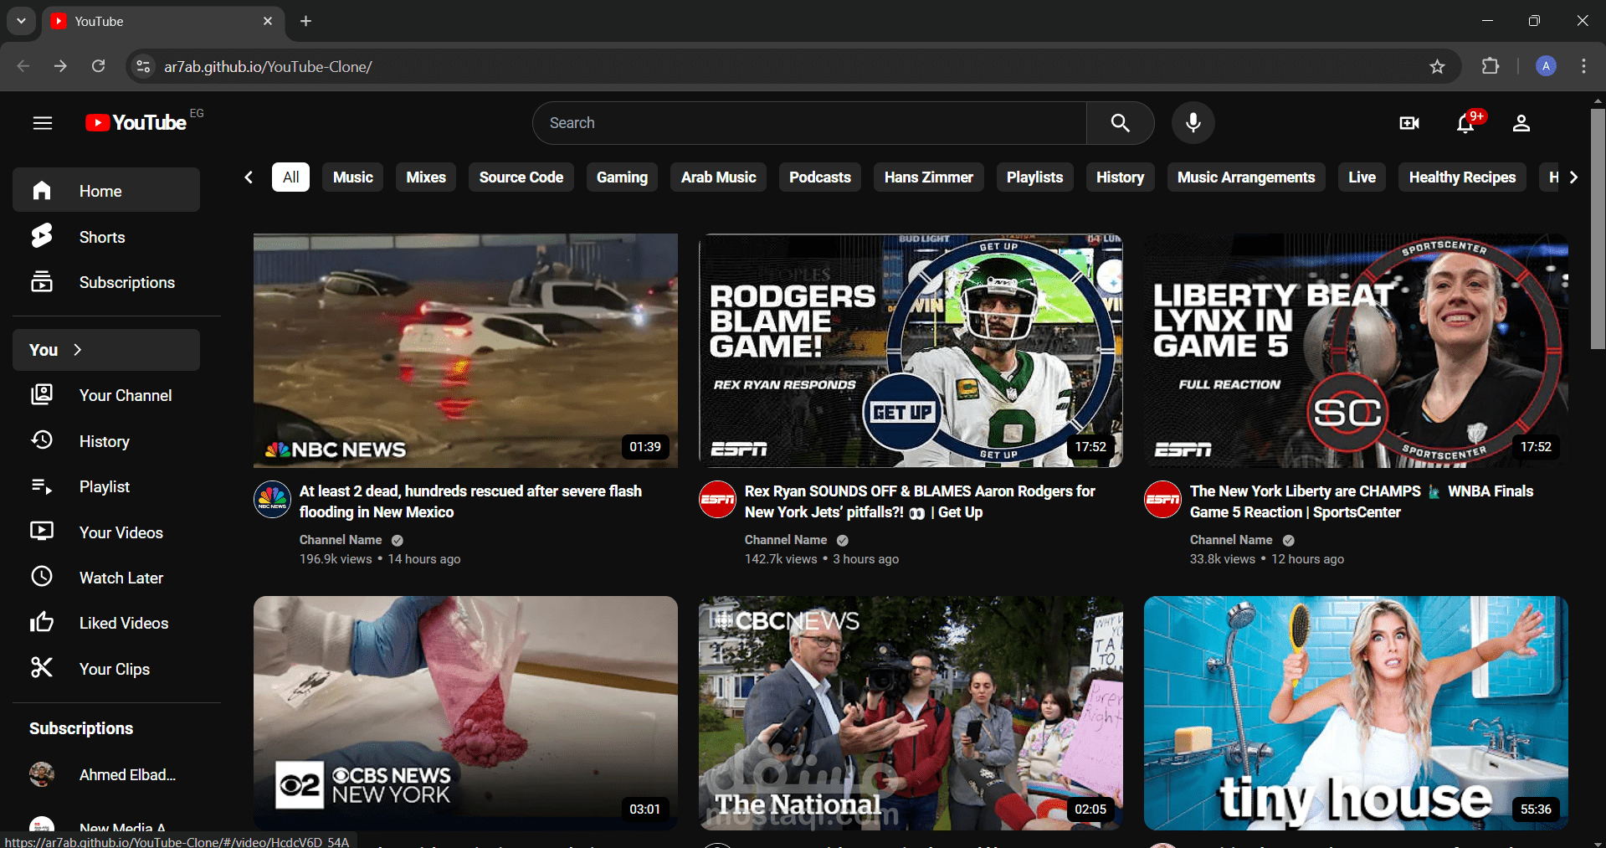Select the Arab Music chip
The image size is (1606, 848).
click(x=718, y=177)
